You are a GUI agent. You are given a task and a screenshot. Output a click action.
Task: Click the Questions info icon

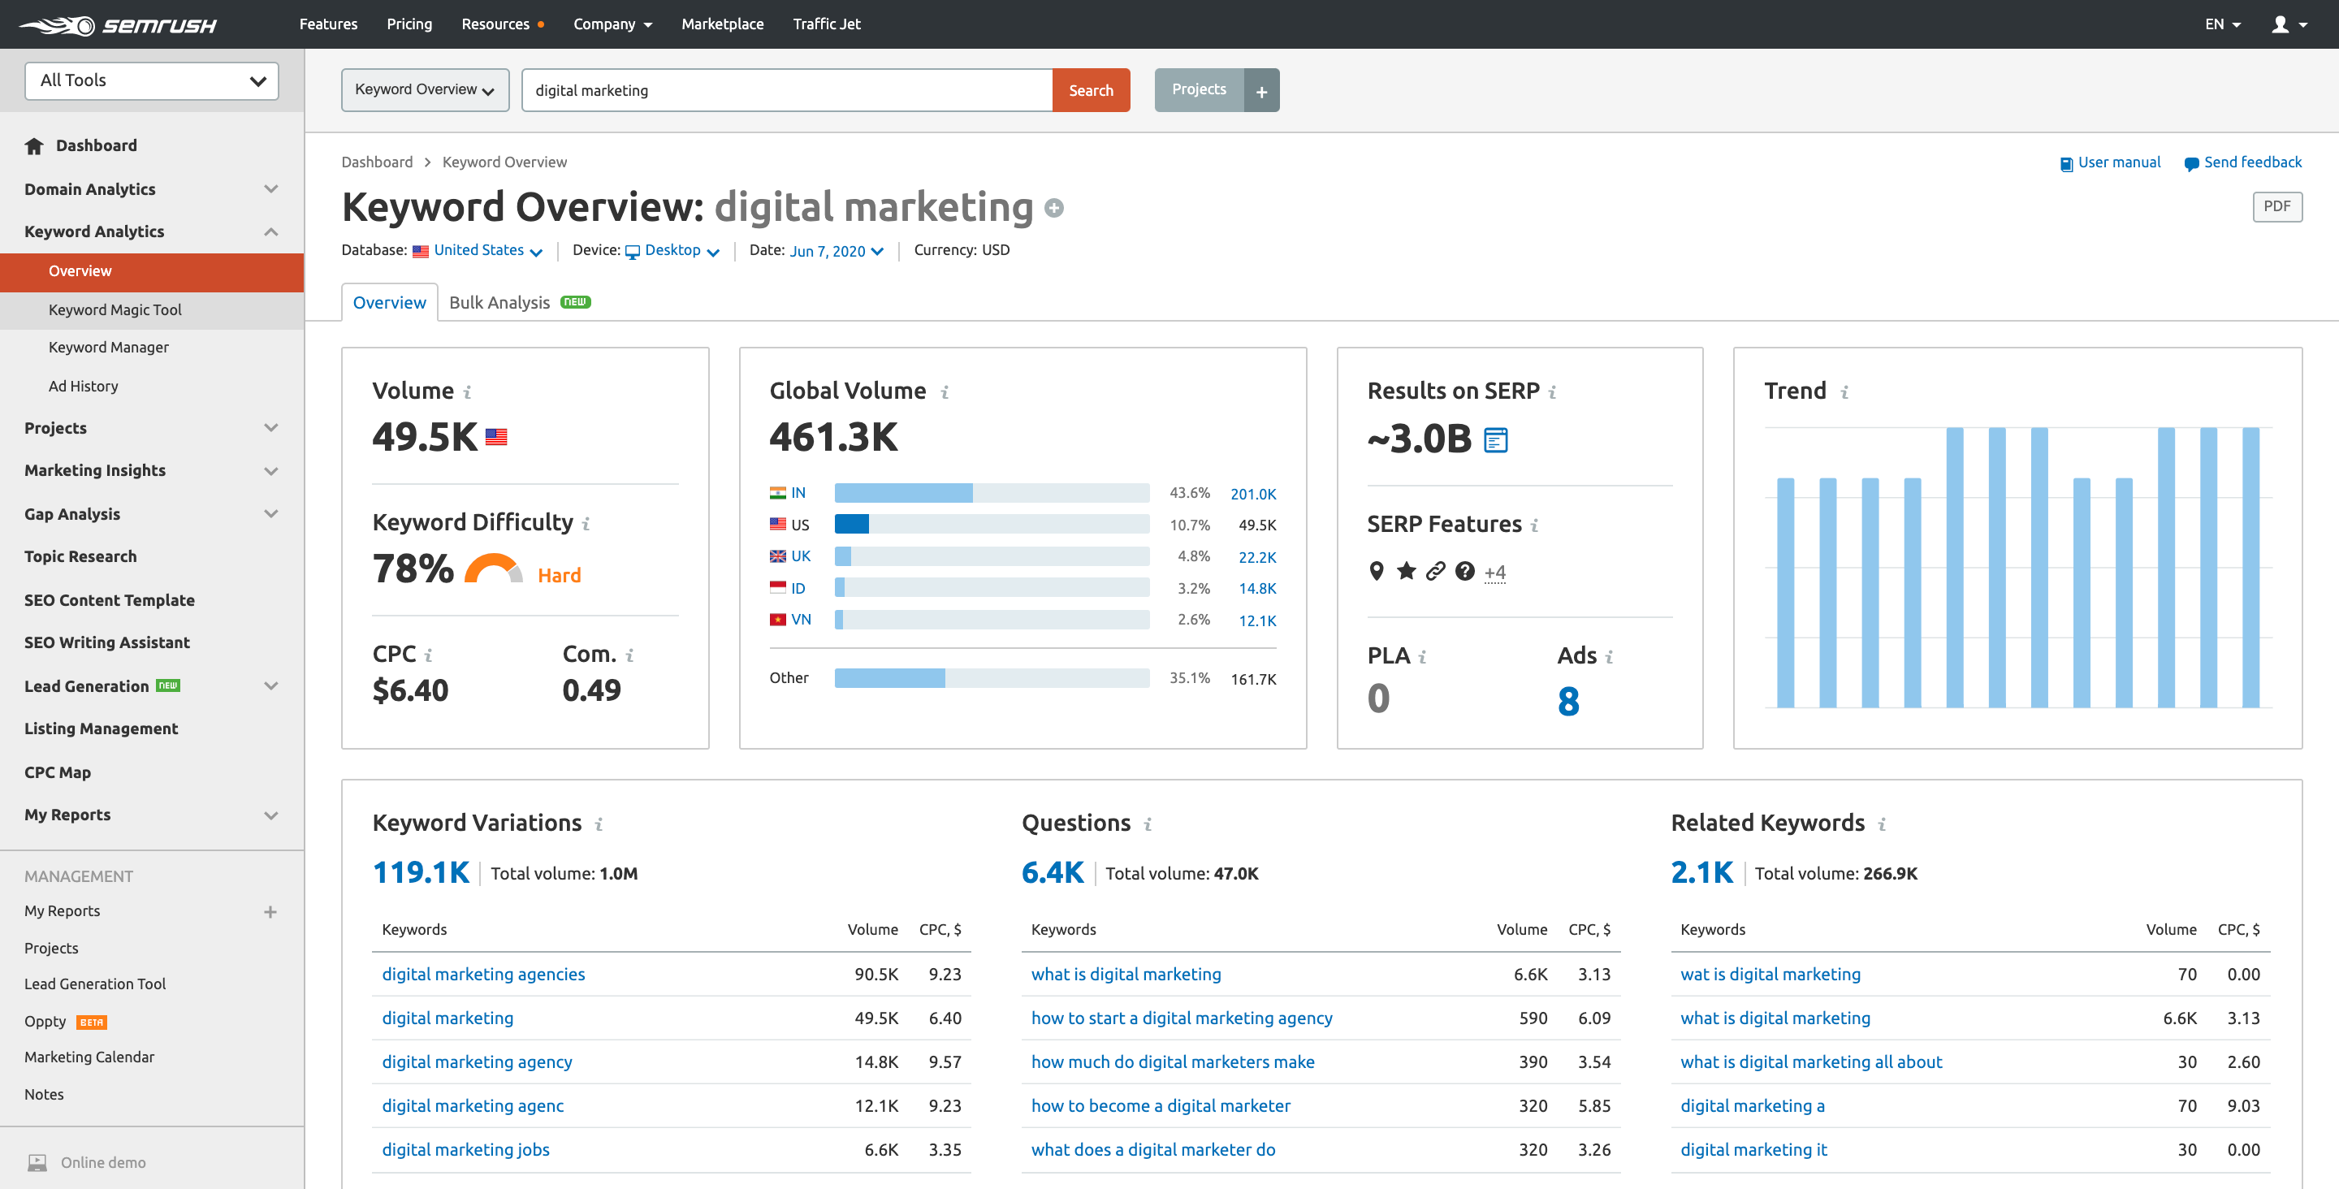1148,824
